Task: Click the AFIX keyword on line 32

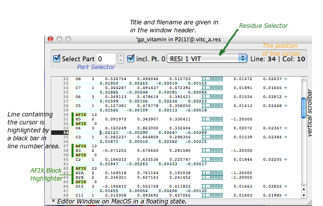Action: coord(81,124)
